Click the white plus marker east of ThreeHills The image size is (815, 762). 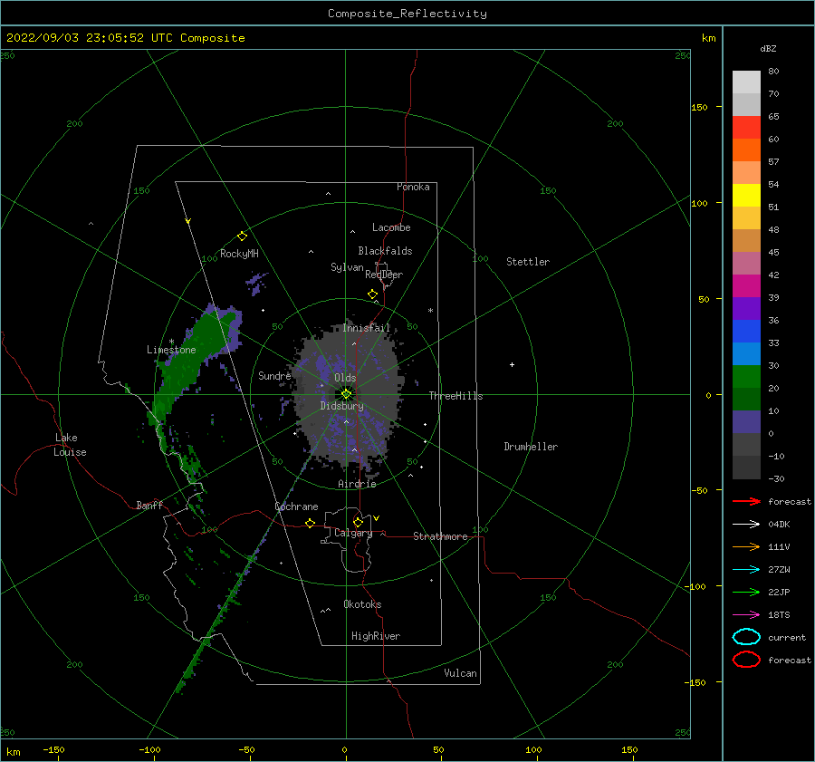512,364
